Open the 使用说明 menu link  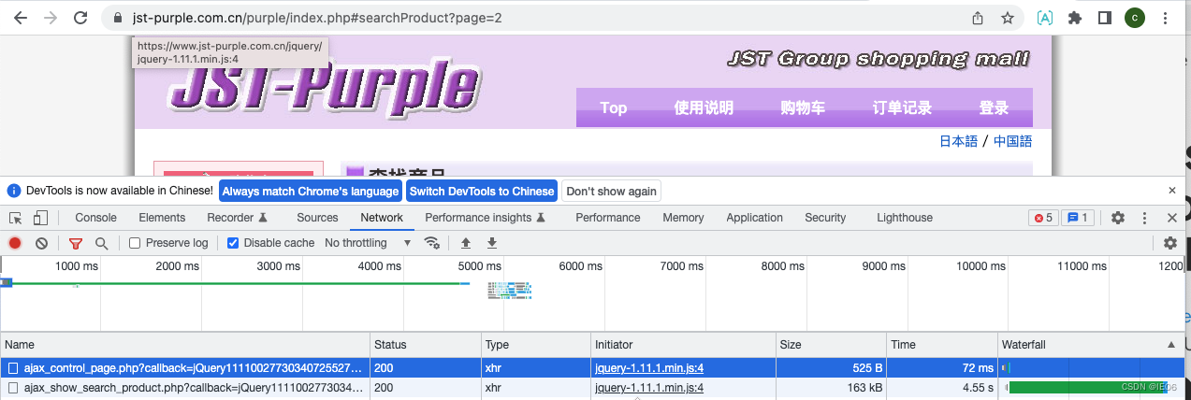coord(704,107)
